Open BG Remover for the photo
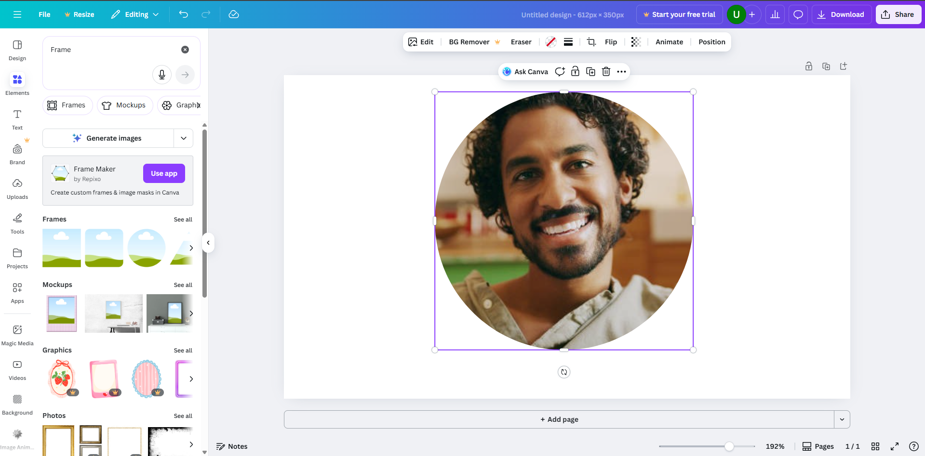 (x=468, y=42)
